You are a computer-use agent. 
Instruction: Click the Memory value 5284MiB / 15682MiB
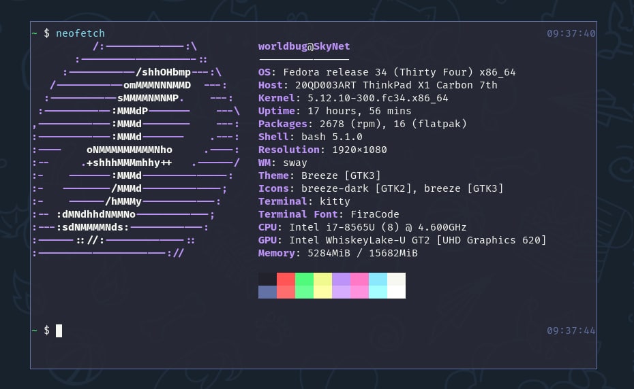click(362, 253)
